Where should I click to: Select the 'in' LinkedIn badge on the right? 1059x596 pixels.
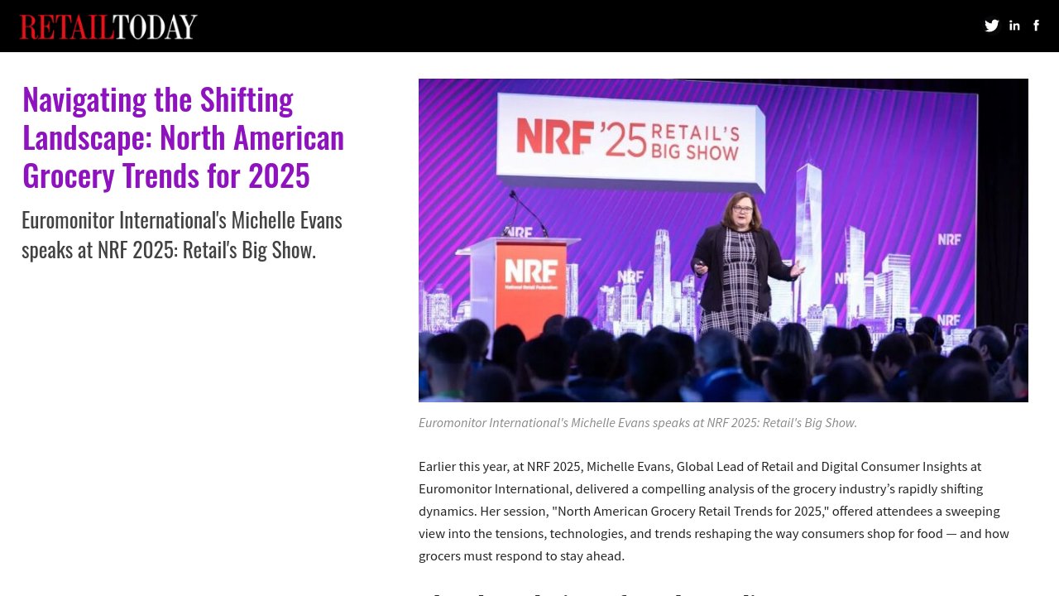pos(1013,26)
